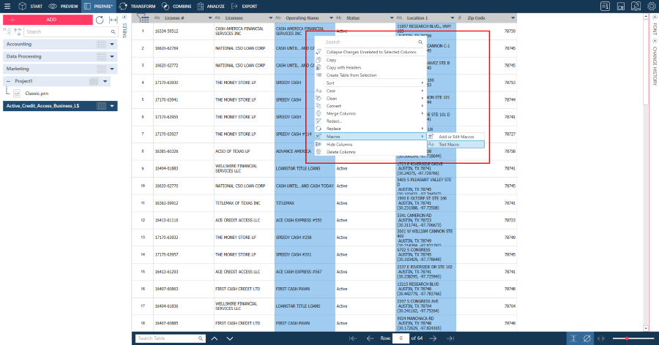Toggle the row height icon in status bar
This screenshot has width=659, height=345.
click(573, 338)
